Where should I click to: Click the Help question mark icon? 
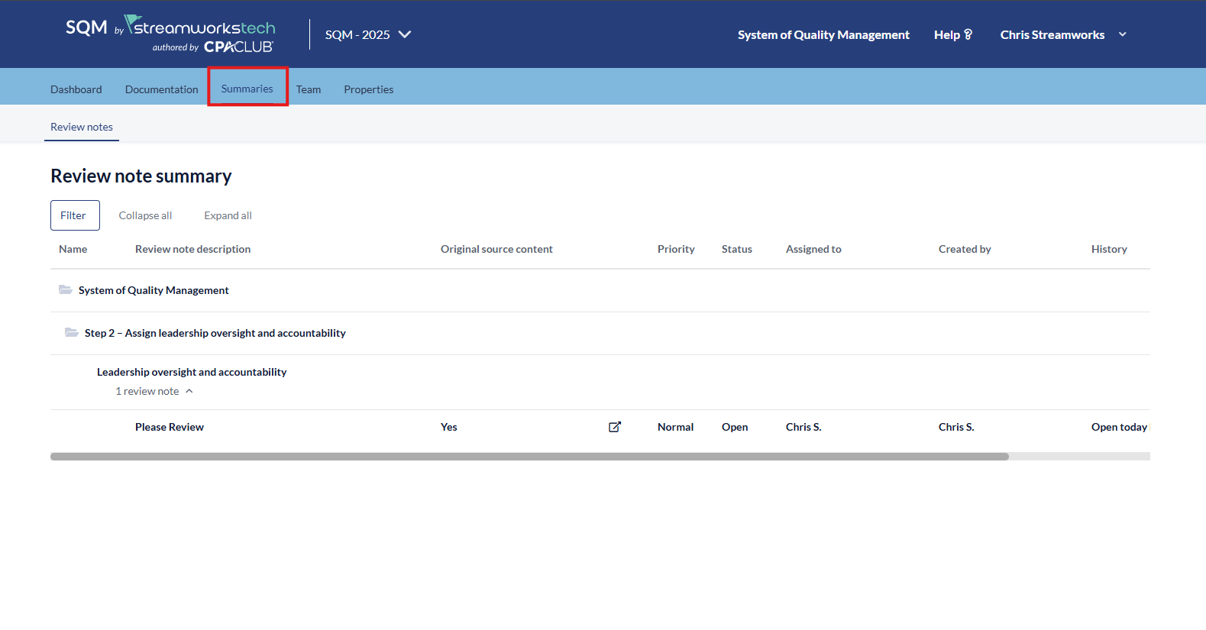(x=968, y=34)
